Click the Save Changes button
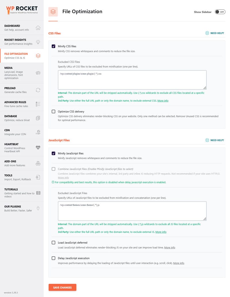This screenshot has height=297, width=230. pyautogui.click(x=62, y=287)
